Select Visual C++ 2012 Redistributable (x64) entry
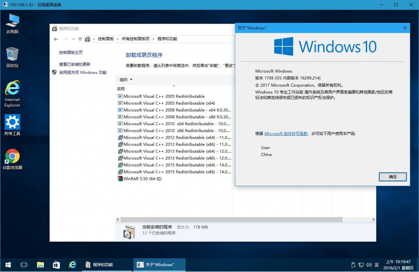The height and width of the screenshot is (272, 419). point(174,137)
